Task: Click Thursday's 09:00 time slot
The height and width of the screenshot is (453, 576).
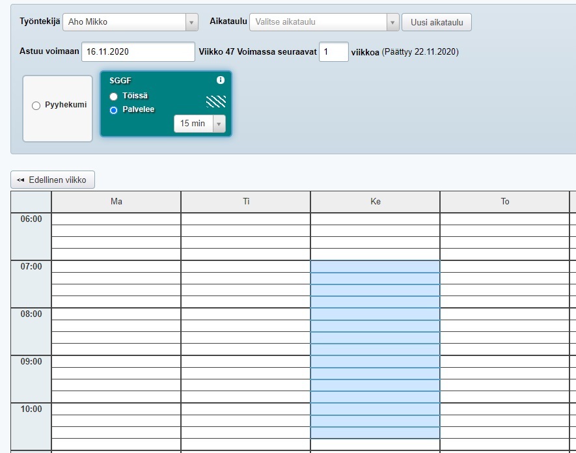Action: coord(505,362)
